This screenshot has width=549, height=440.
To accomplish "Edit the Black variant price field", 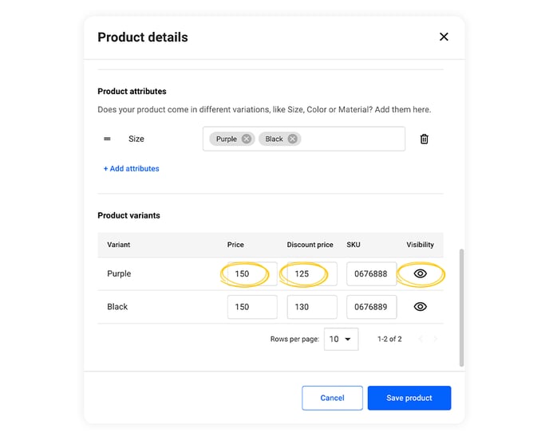I will pos(252,307).
